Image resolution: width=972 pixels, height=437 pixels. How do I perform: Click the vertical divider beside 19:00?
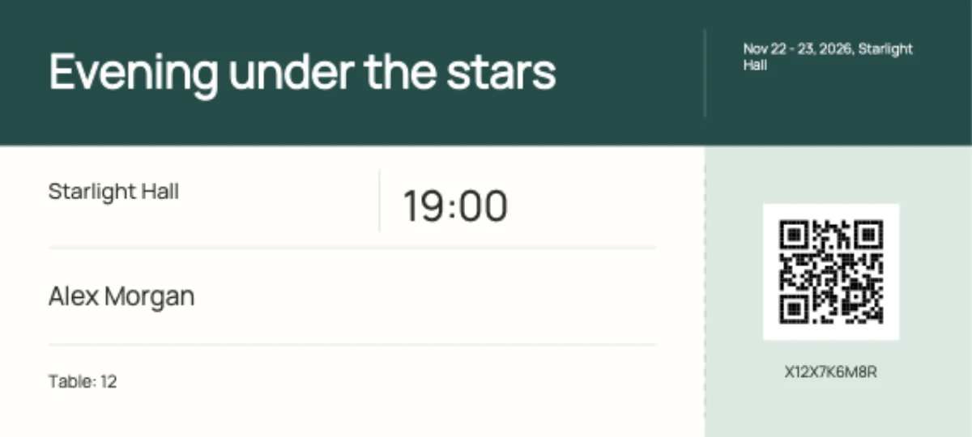tap(379, 201)
